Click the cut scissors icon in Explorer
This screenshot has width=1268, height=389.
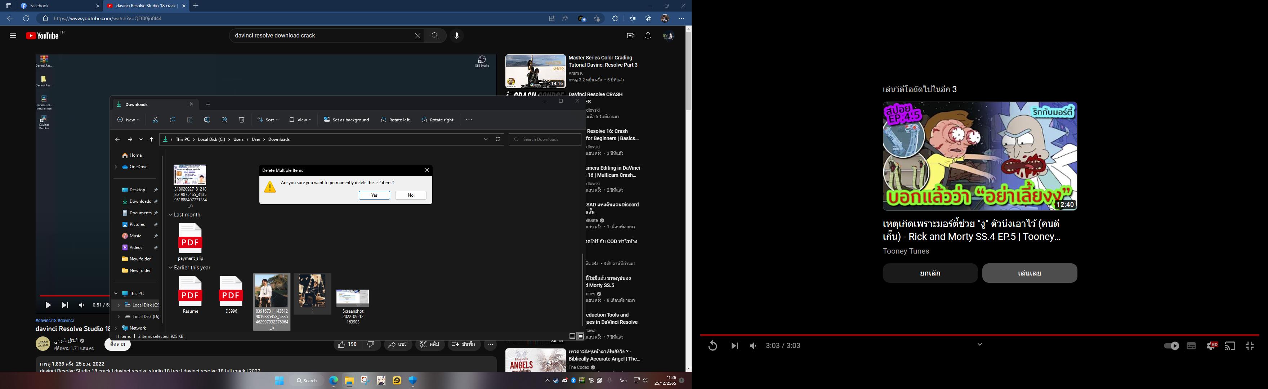coord(155,120)
